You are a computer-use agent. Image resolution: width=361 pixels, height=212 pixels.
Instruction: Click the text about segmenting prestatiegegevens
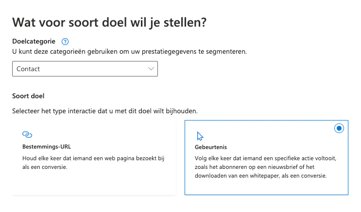(129, 51)
